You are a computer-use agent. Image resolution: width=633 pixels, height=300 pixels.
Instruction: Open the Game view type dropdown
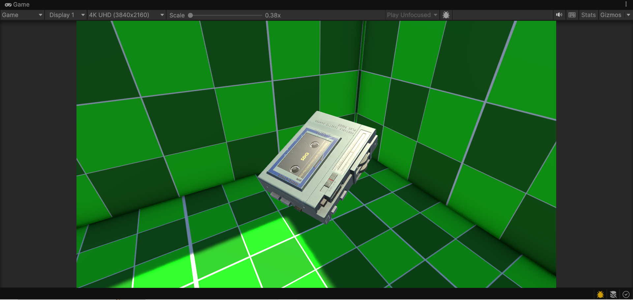pyautogui.click(x=22, y=15)
